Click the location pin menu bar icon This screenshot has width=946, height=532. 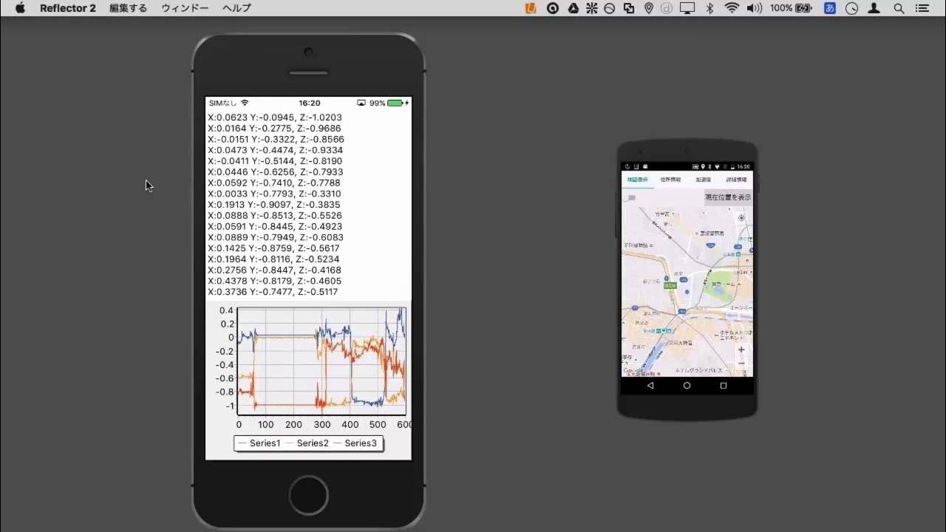[649, 8]
